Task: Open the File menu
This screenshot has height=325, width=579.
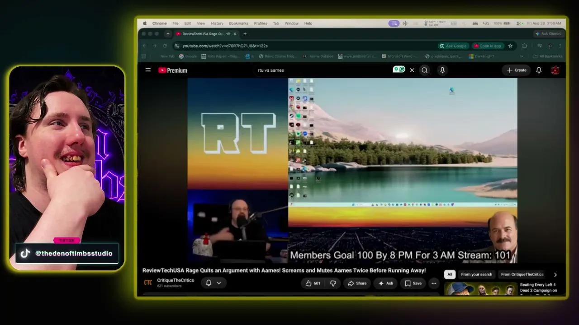Action: click(x=175, y=23)
